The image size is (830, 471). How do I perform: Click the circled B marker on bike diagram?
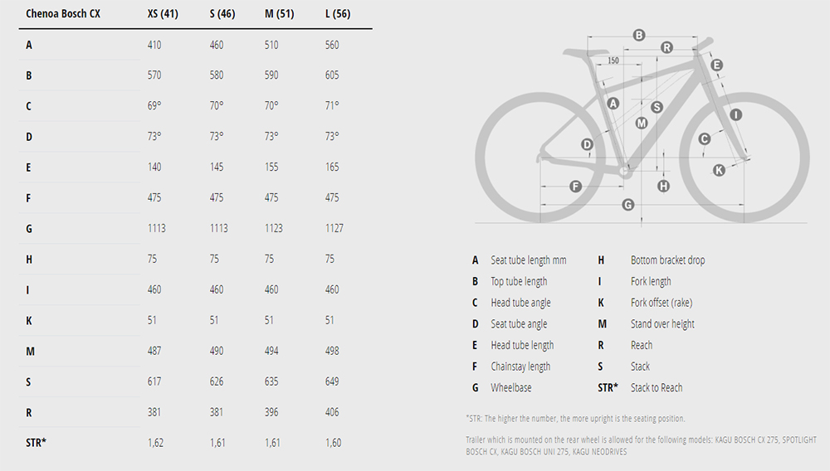[x=639, y=35]
